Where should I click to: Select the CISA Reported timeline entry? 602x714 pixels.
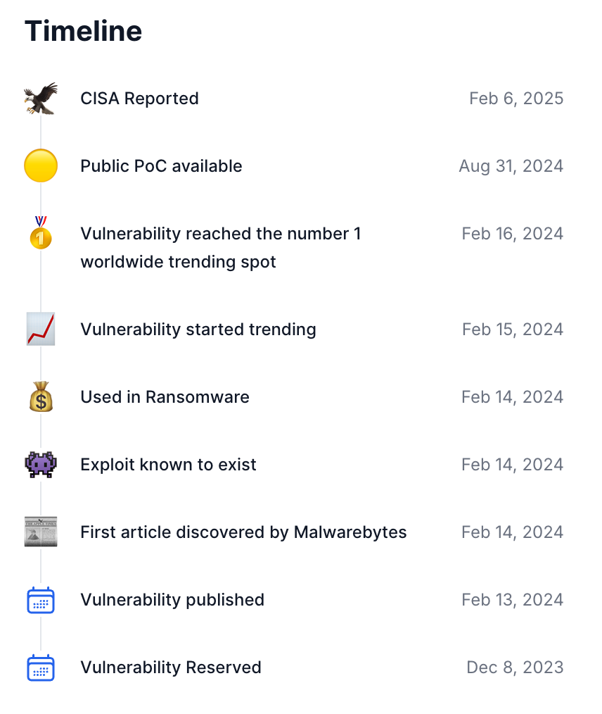(139, 99)
